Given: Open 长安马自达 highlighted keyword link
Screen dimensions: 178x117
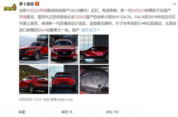Looking at the screenshot, I should (x=80, y=17).
